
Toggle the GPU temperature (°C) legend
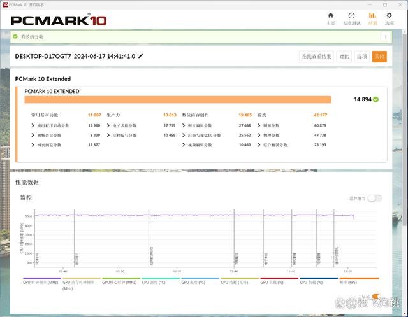pyautogui.click(x=200, y=281)
